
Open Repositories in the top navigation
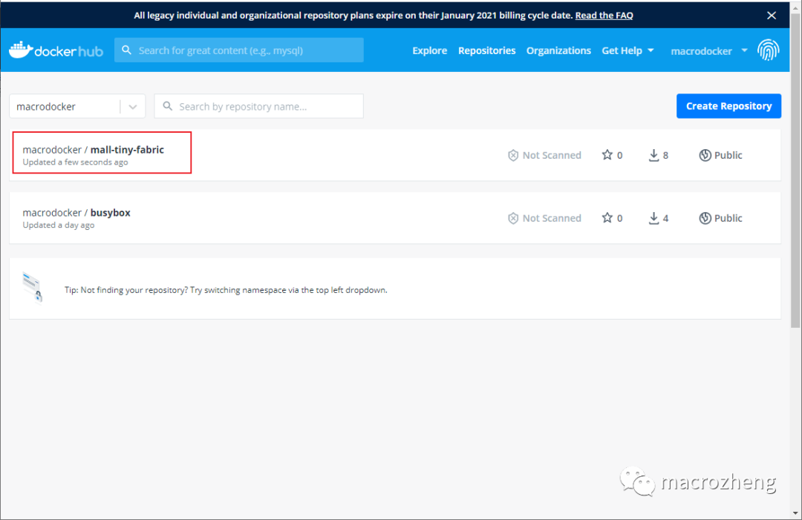point(487,50)
